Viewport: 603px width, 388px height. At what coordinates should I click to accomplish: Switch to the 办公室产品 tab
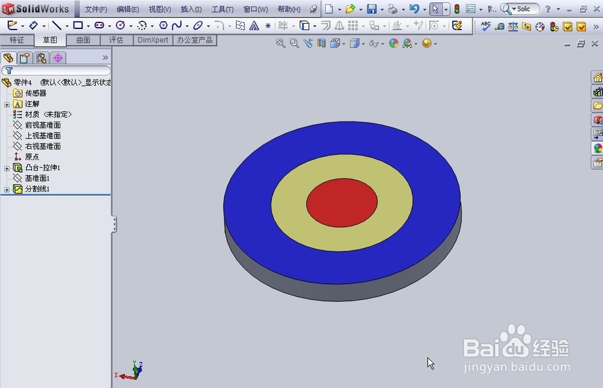click(195, 40)
